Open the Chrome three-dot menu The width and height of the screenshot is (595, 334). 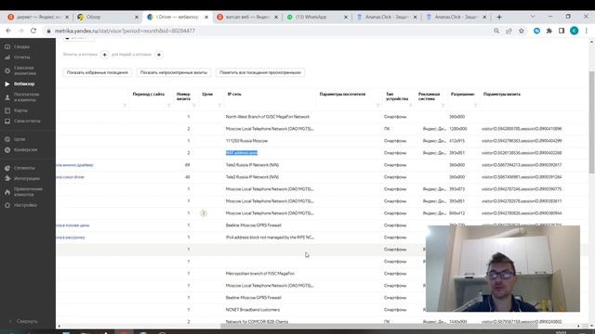(587, 31)
